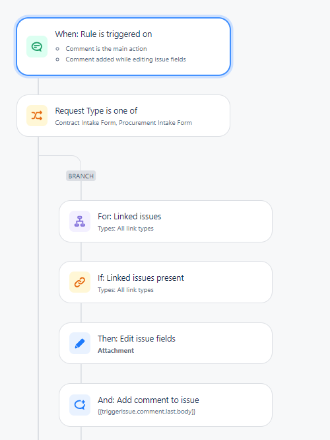The width and height of the screenshot is (330, 440).
Task: Click 'Contract Intake Form, Procurement Intake Form' text
Action: pyautogui.click(x=123, y=123)
